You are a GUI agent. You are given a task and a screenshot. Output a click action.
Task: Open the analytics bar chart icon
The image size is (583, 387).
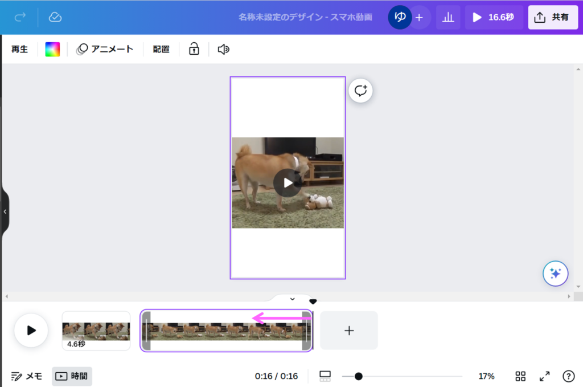(x=448, y=18)
